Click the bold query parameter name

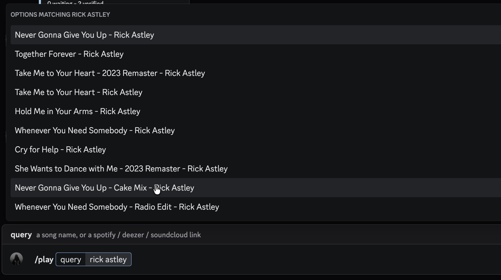tap(21, 235)
